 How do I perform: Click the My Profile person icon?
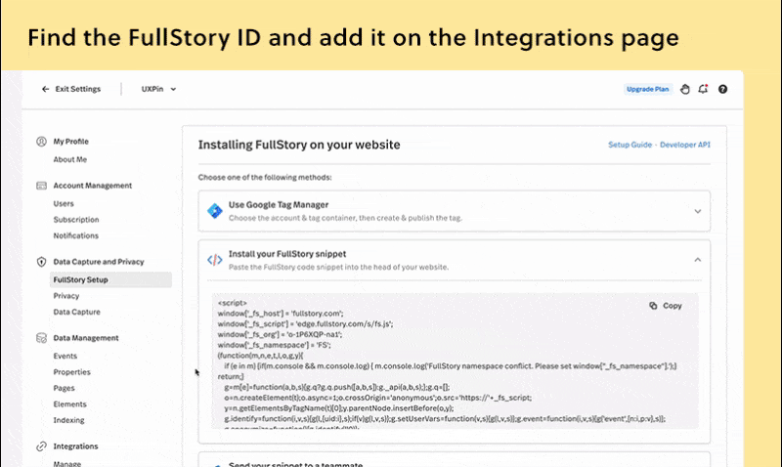(41, 142)
